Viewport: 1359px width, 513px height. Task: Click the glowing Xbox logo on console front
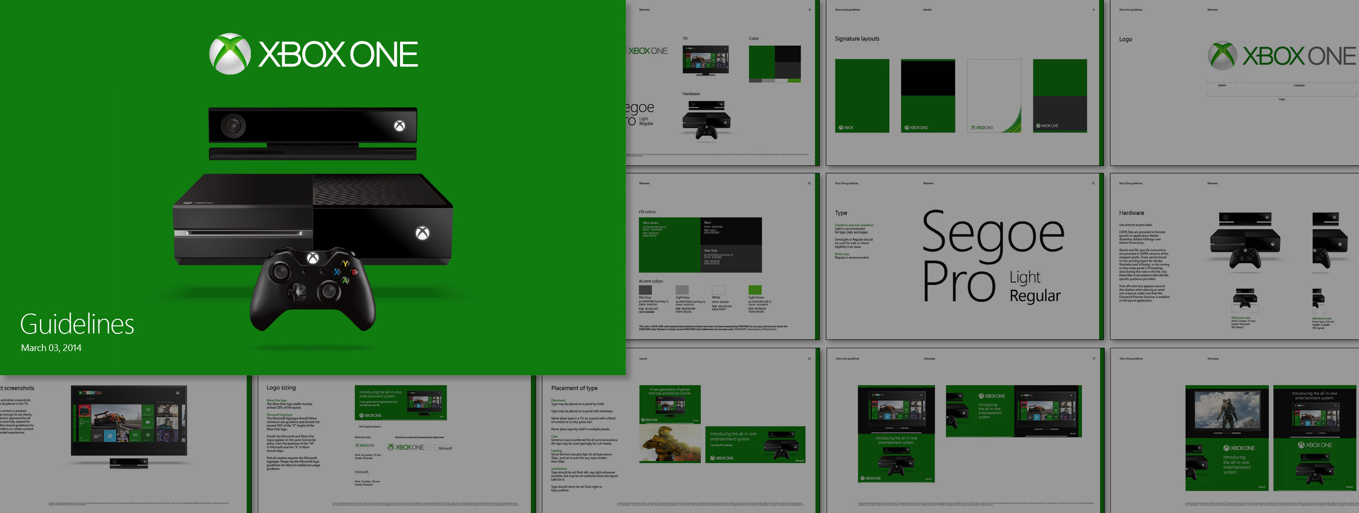coord(422,233)
